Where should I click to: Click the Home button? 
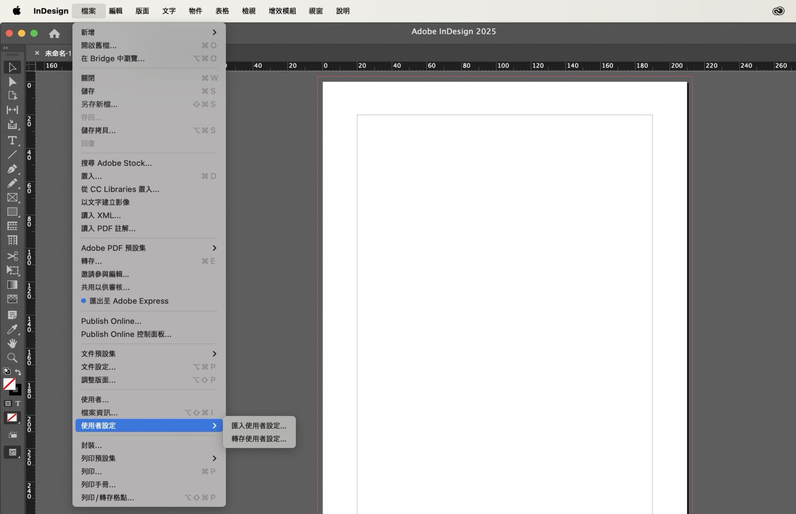click(54, 34)
